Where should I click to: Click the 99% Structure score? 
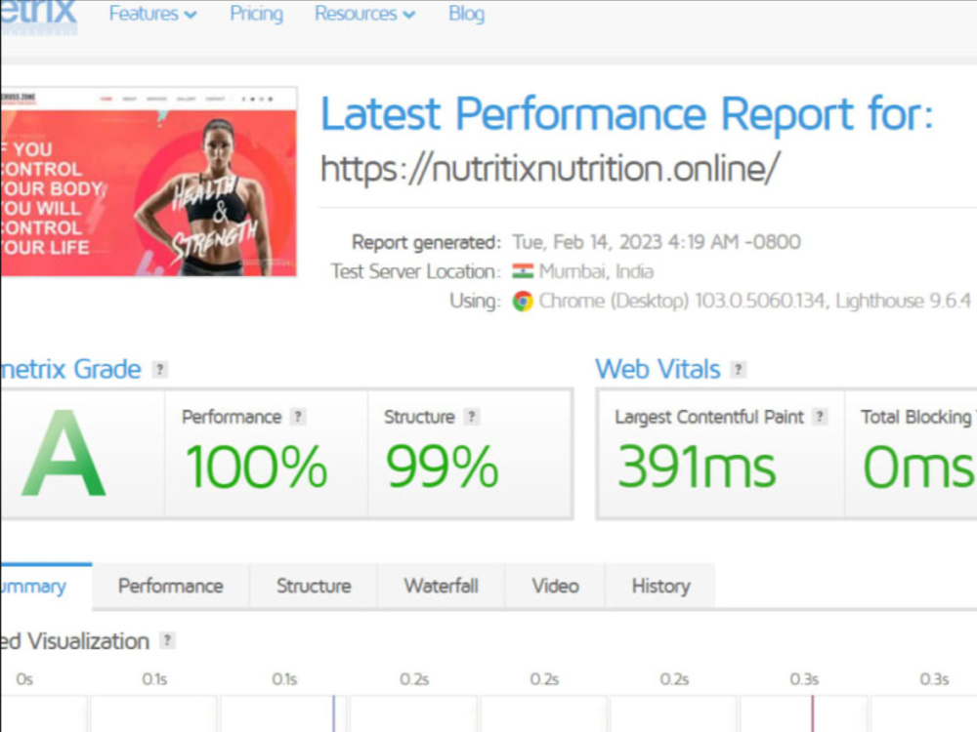(442, 467)
